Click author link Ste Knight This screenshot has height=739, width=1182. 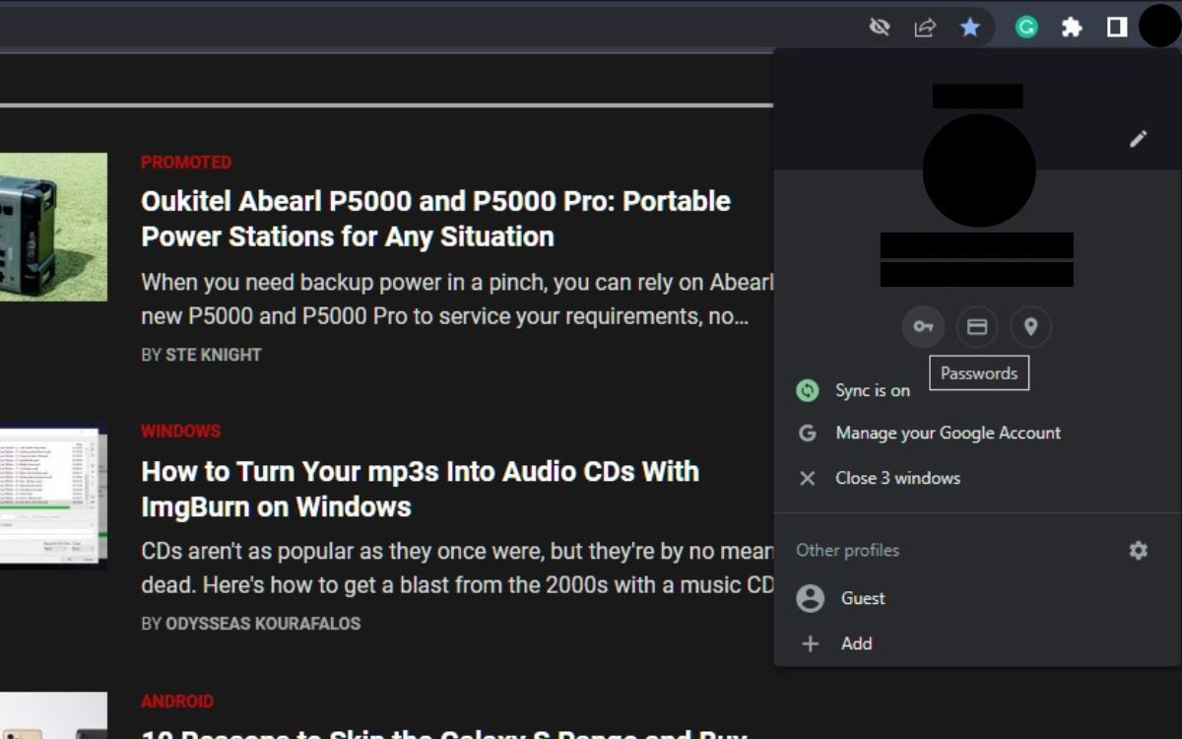point(213,355)
